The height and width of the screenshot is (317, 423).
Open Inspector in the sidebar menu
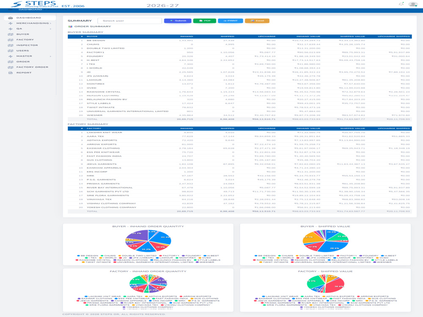point(30,45)
